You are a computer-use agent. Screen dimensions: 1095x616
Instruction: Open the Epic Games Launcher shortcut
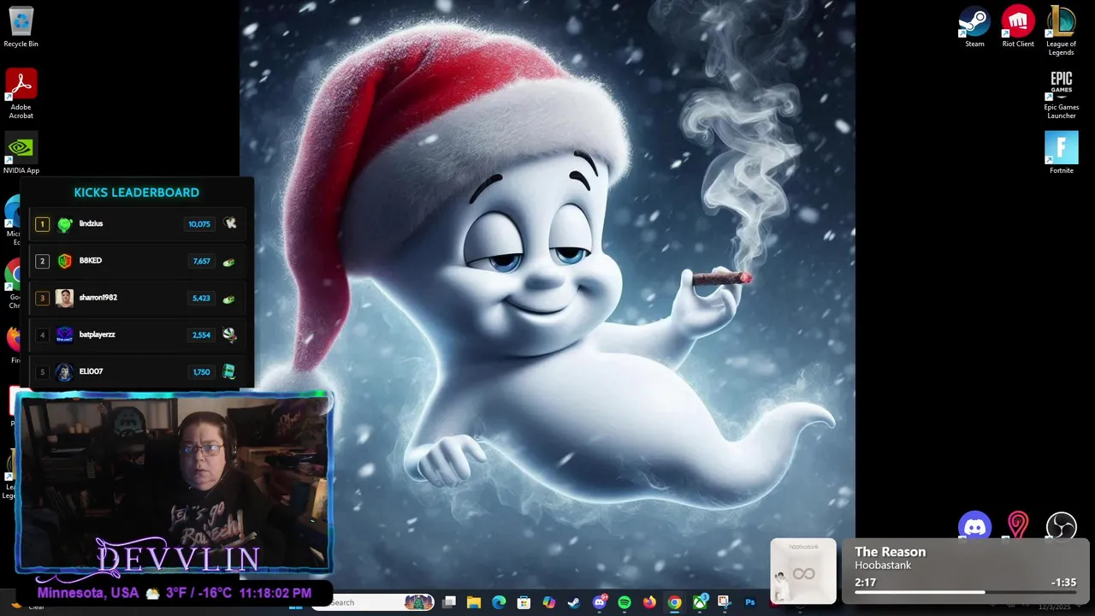(1061, 94)
